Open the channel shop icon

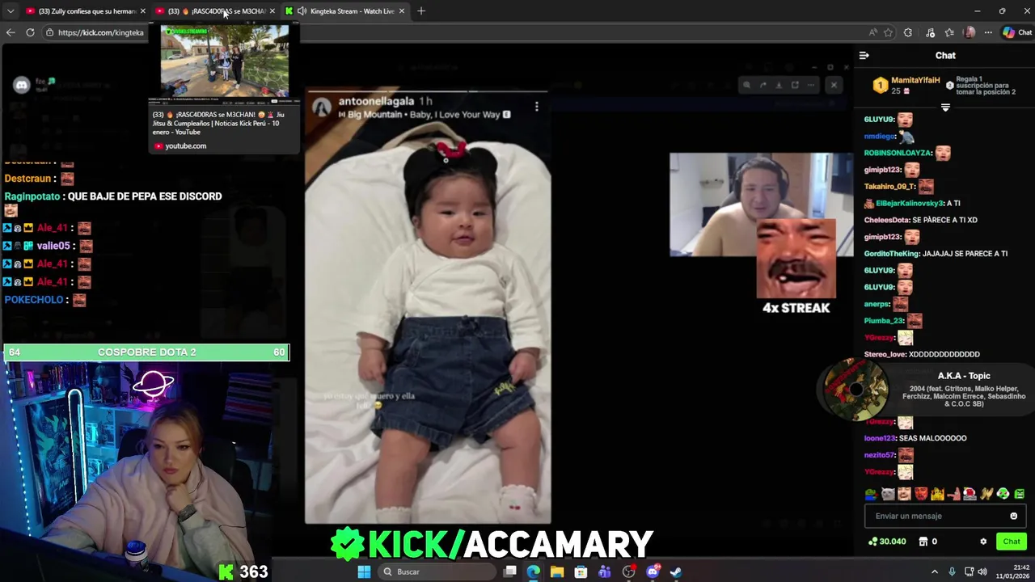[923, 542]
